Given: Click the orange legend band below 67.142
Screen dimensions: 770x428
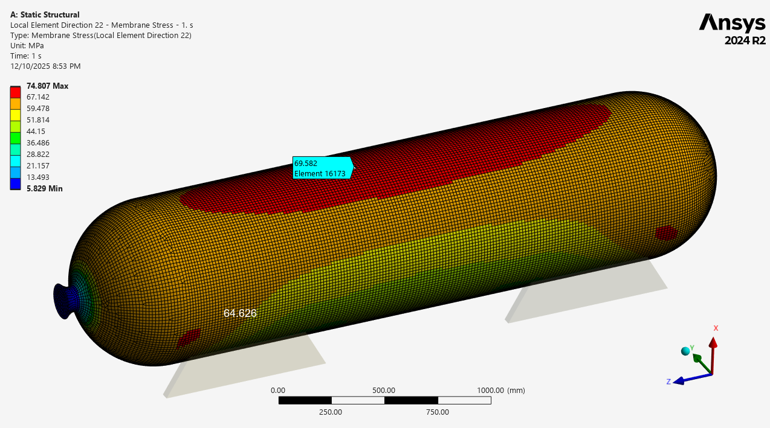Looking at the screenshot, I should (x=16, y=103).
